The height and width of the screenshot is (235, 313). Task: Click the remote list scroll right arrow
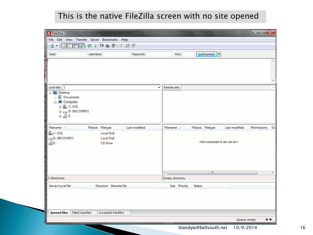(x=273, y=173)
